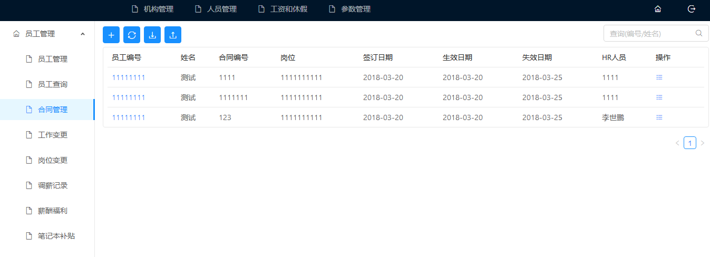Click contract number 123
This screenshot has height=257, width=710.
point(225,117)
